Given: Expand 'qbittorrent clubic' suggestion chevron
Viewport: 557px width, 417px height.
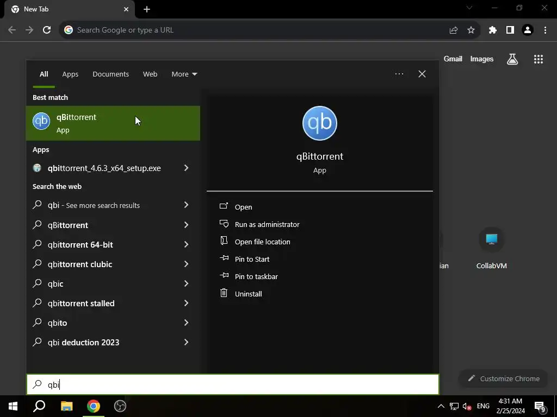Looking at the screenshot, I should [186, 264].
